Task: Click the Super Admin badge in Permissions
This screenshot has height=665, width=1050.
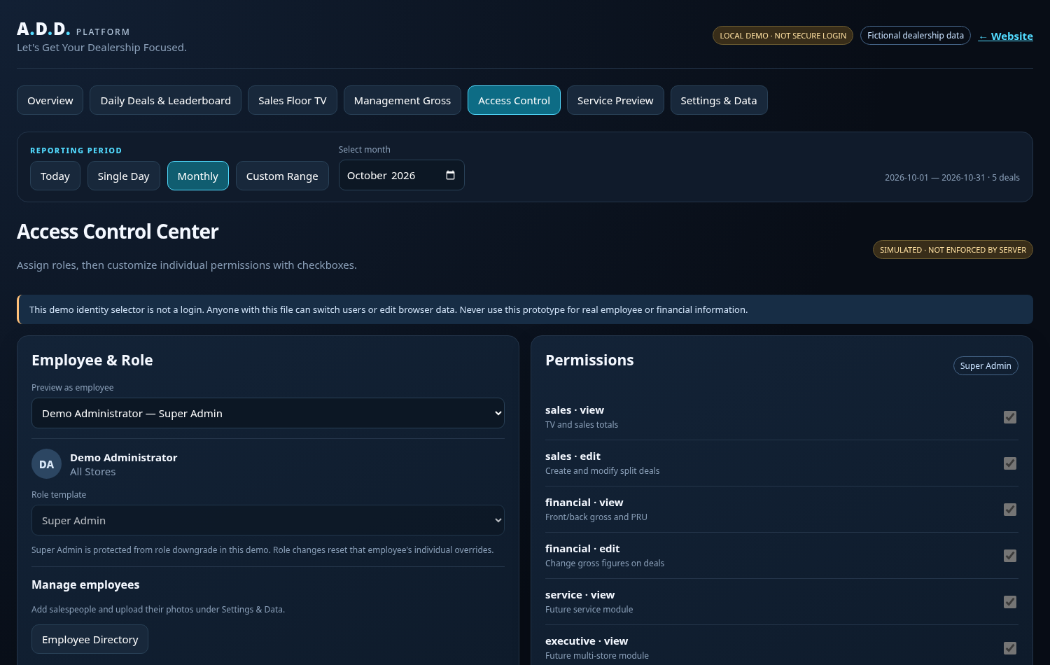Action: point(986,365)
